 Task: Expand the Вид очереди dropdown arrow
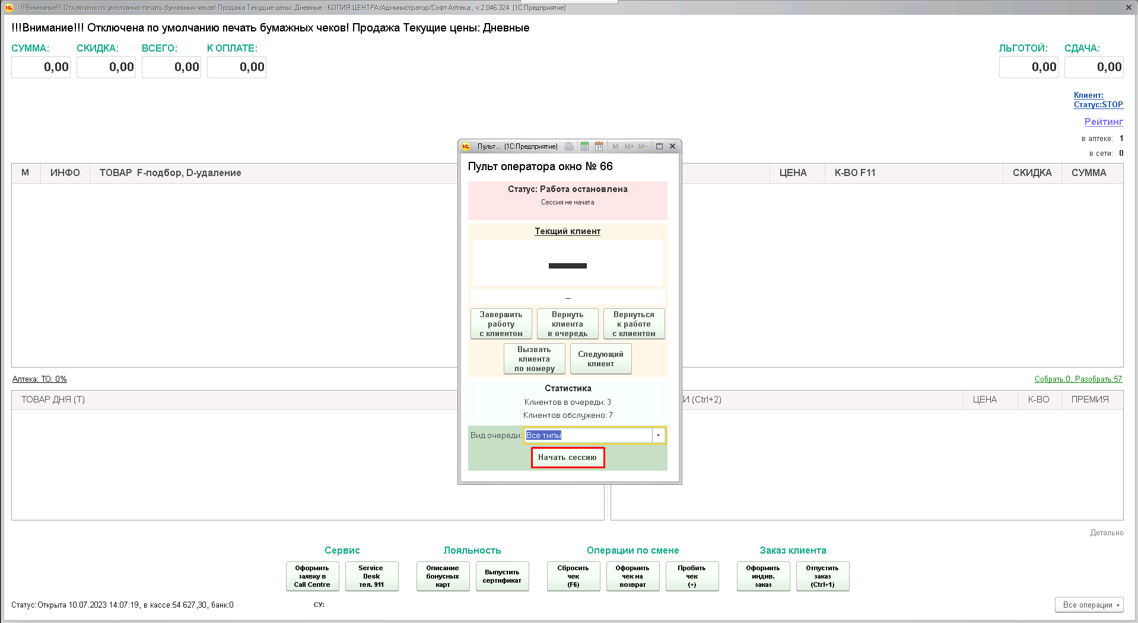point(658,436)
